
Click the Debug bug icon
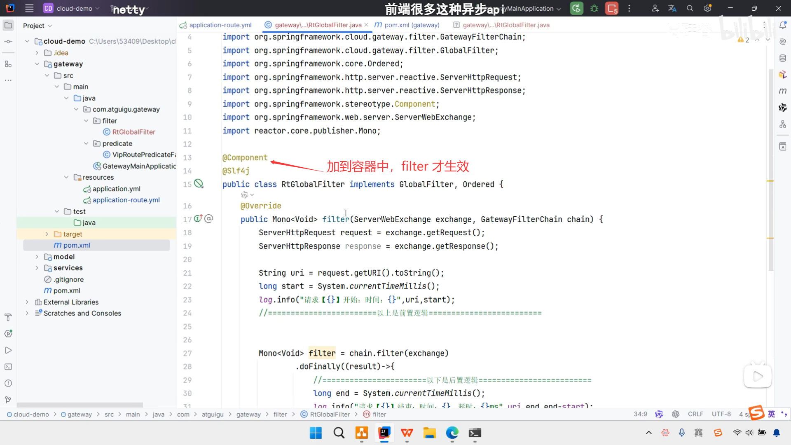coord(594,8)
